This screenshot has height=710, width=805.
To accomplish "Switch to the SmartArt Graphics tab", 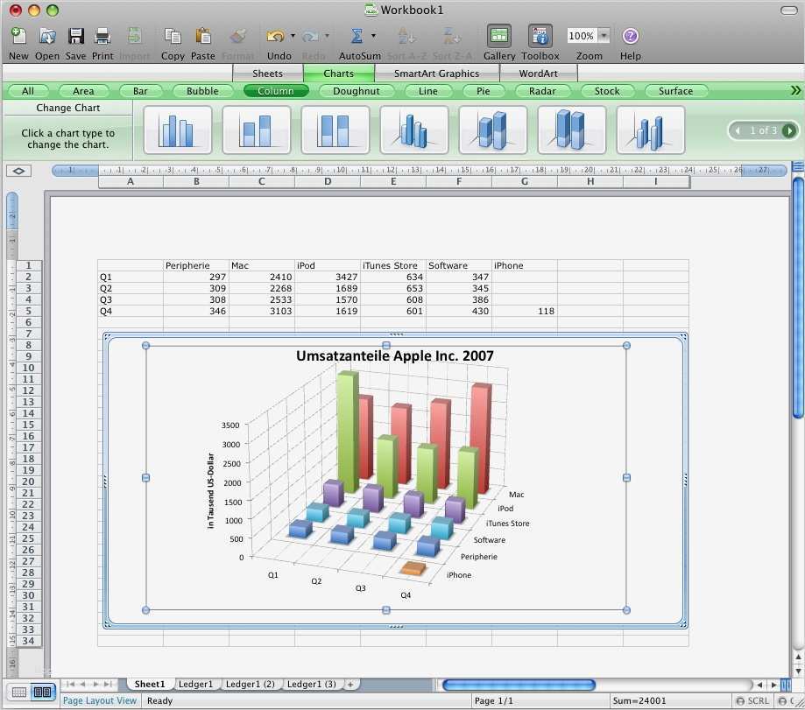I will click(x=436, y=74).
